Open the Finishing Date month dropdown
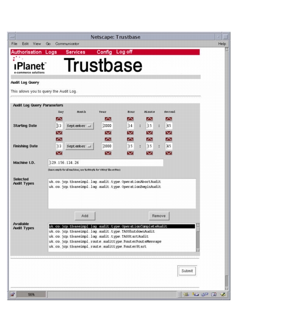301x313 pixels. (79, 146)
